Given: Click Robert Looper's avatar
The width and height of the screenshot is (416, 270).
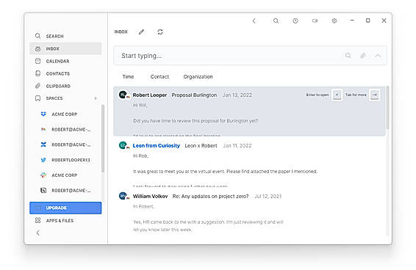Looking at the screenshot, I should tap(123, 95).
